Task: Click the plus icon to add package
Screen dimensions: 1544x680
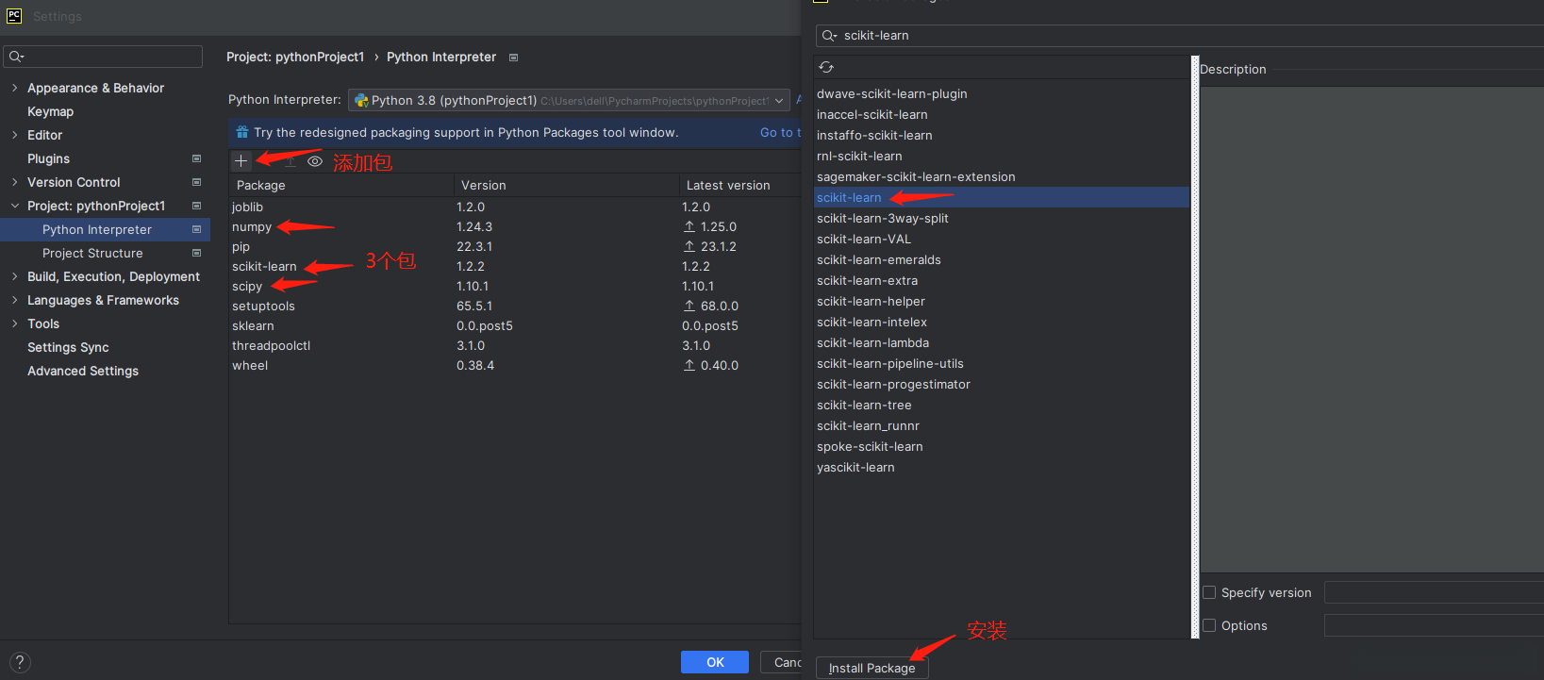Action: coord(241,161)
